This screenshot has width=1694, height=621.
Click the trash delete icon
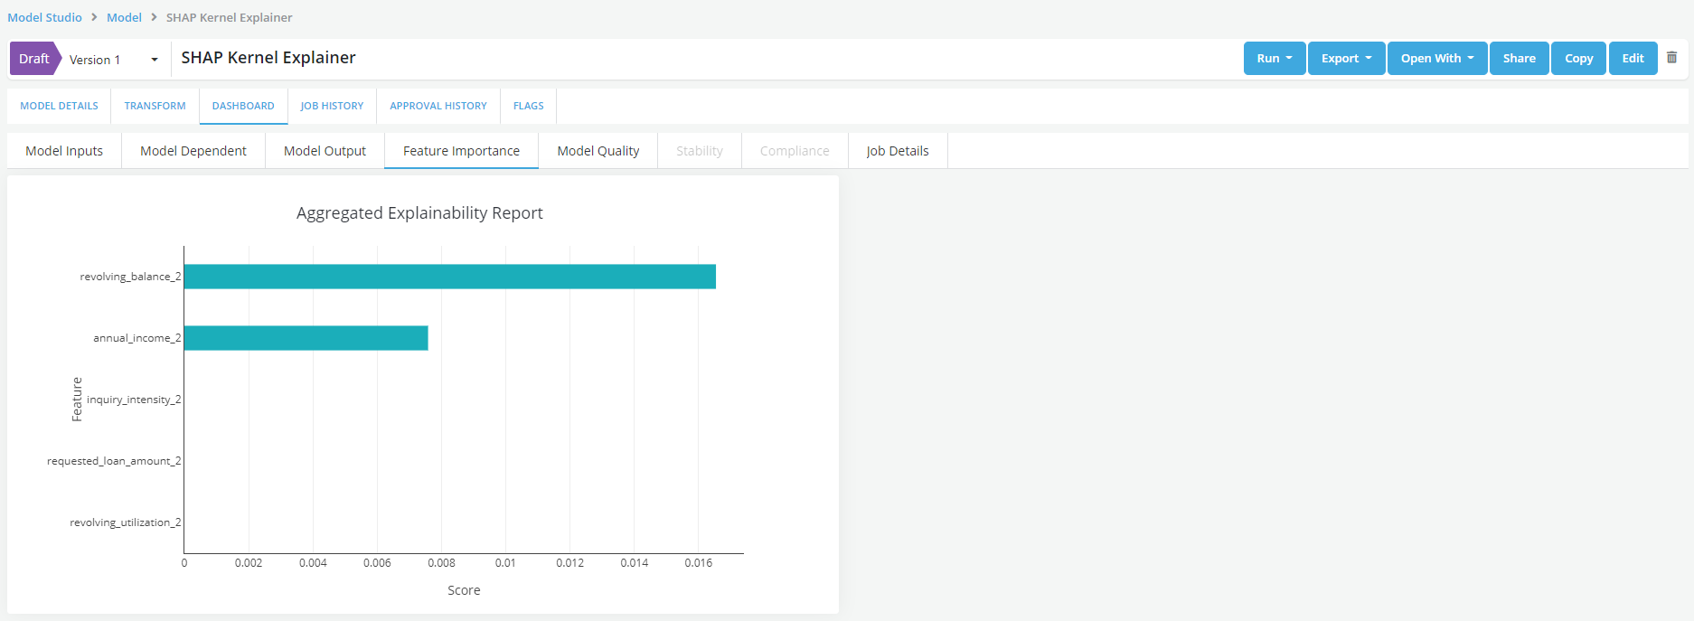tap(1671, 58)
